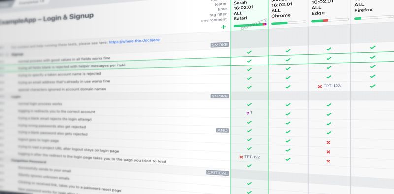
Task: Select row 'trying to specify a taken account name is rejected'
Action: 59,74
